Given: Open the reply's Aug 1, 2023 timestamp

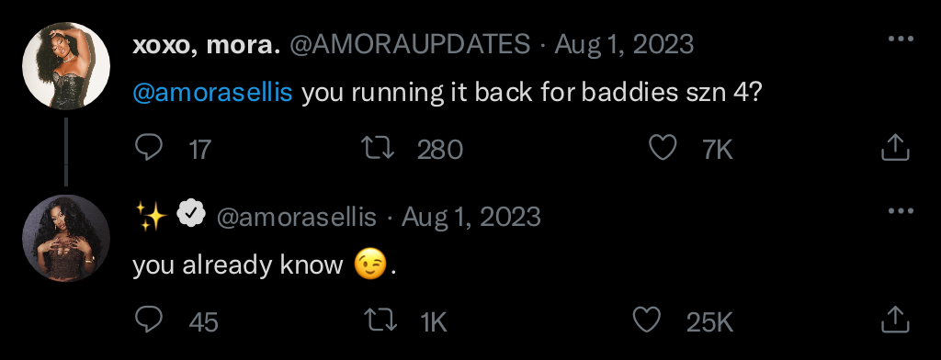Looking at the screenshot, I should (471, 218).
